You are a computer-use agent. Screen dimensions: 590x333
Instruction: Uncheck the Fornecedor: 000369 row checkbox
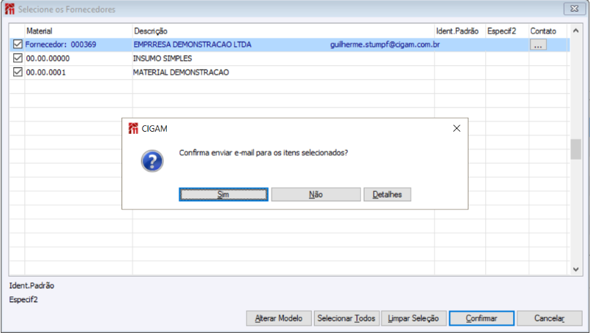[x=18, y=45]
